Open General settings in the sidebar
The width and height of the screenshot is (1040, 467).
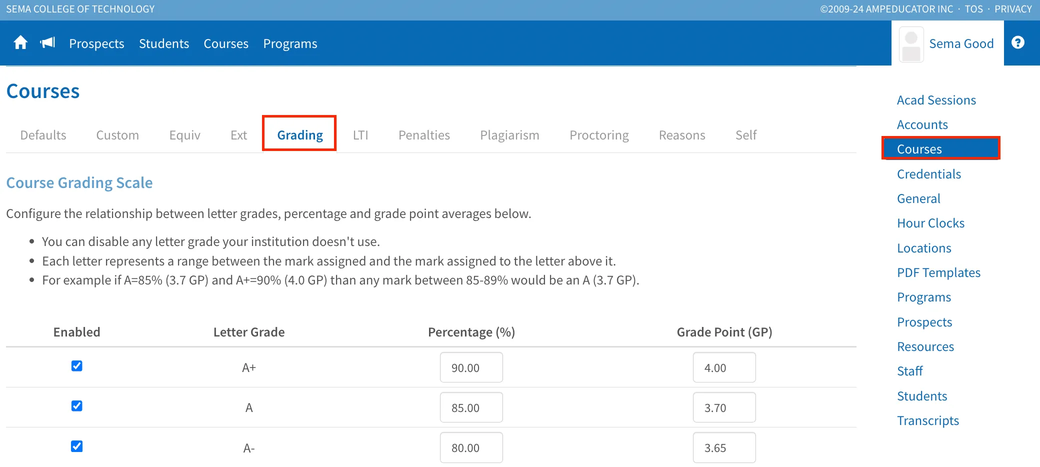coord(918,198)
